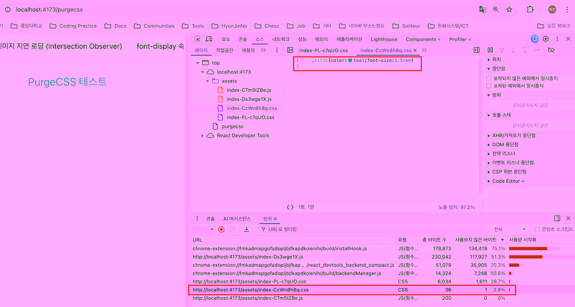Click the inspect element picker icon
This screenshot has height=307, width=575.
[197, 39]
